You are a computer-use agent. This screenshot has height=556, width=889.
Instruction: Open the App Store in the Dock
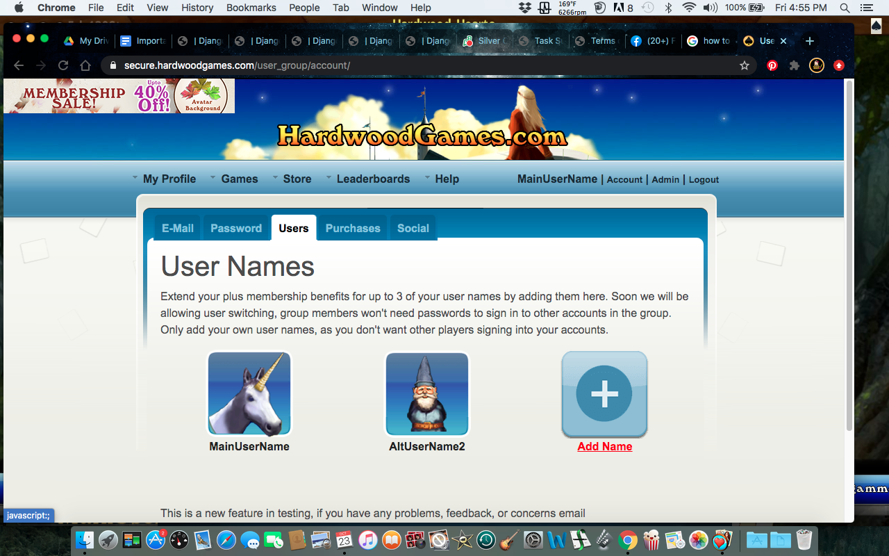point(156,539)
